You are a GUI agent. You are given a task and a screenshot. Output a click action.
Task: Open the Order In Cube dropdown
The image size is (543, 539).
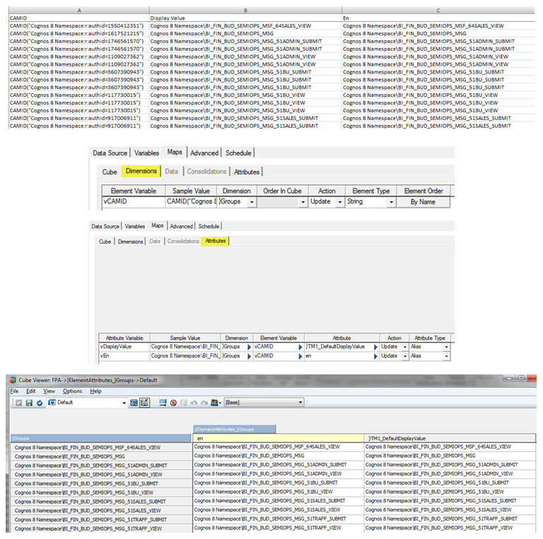pyautogui.click(x=303, y=202)
